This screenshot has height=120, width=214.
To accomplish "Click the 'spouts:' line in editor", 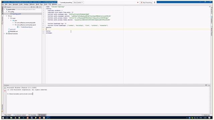I will click(x=49, y=27).
